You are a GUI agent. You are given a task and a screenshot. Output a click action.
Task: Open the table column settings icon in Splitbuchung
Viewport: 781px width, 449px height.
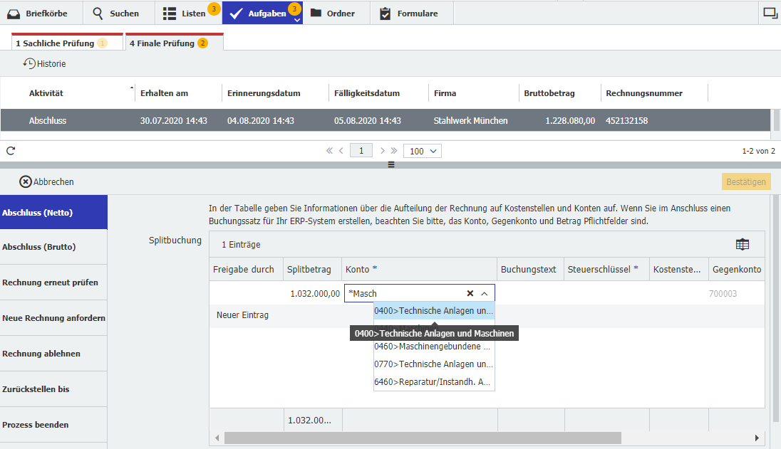coord(743,244)
